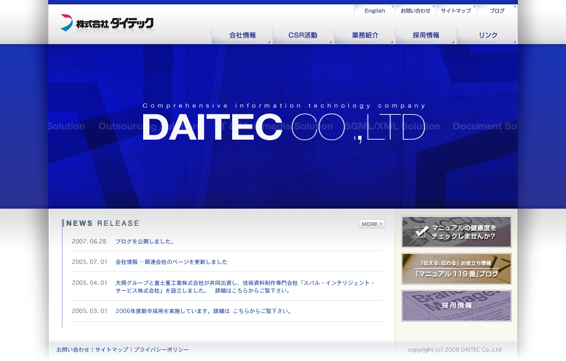Click the Daitec company logo
This screenshot has width=566, height=361.
107,23
